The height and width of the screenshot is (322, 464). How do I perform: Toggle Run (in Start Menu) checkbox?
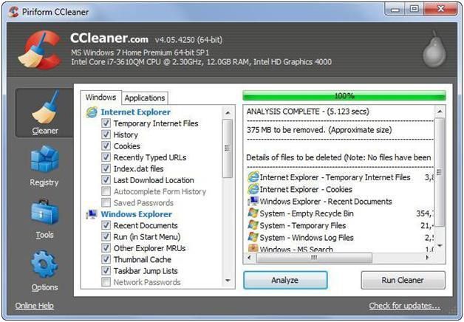106,236
